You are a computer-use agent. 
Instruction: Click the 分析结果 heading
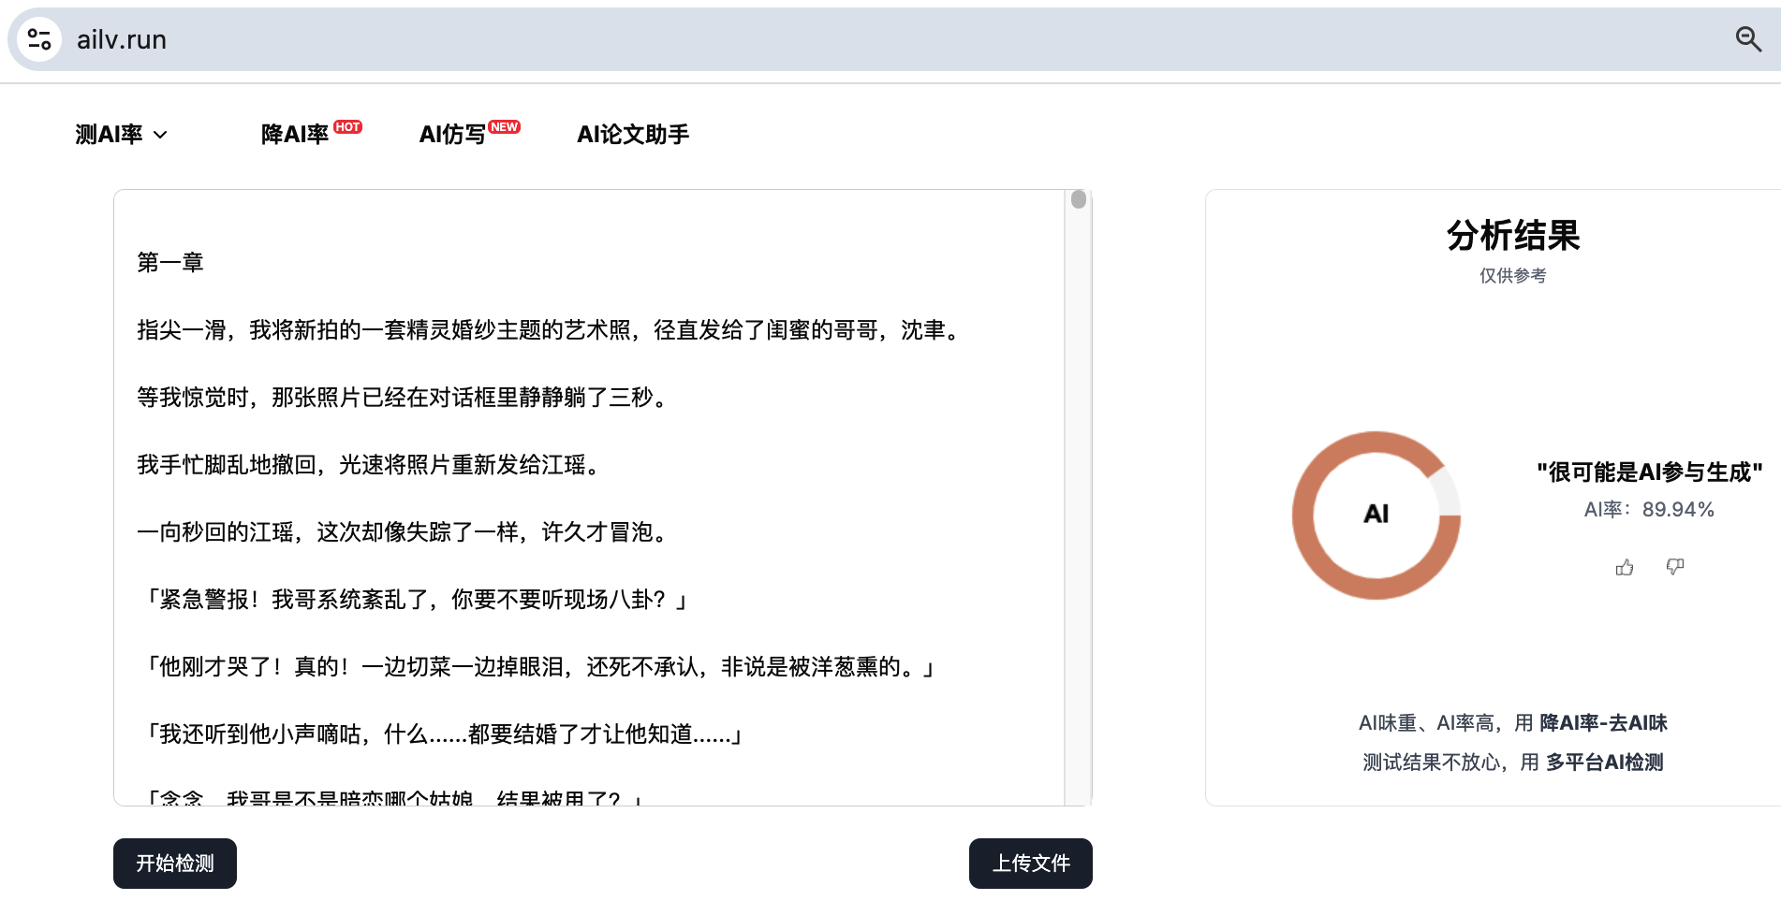pos(1513,235)
